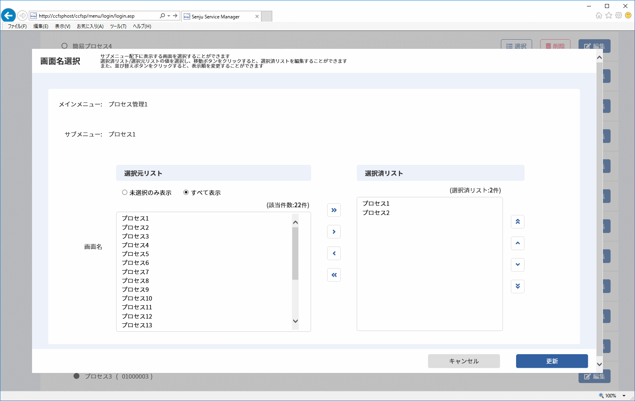The image size is (635, 401).
Task: Click the smiley feedback icon
Action: coord(628,15)
